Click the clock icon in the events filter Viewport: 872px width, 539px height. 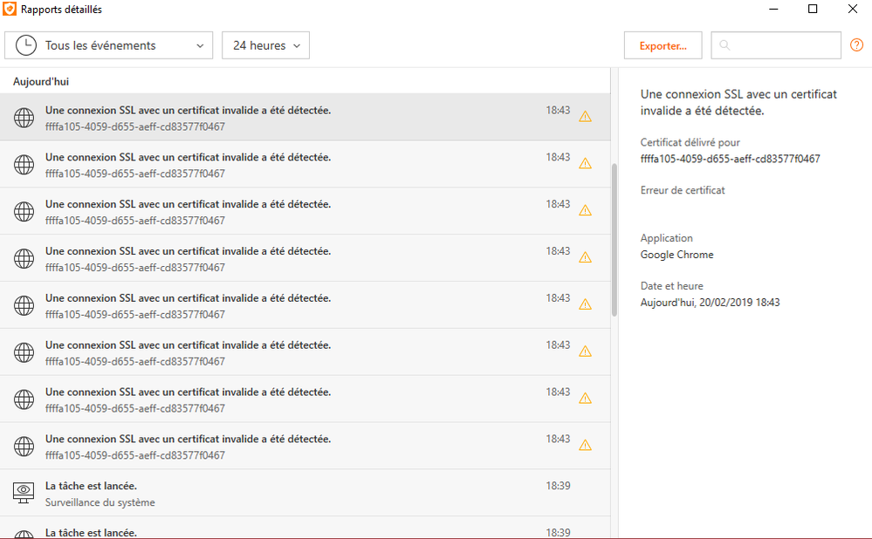pyautogui.click(x=26, y=45)
